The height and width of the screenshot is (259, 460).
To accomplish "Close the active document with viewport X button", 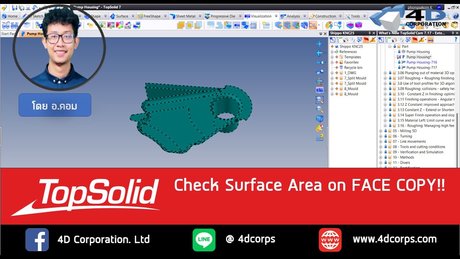I will (325, 34).
